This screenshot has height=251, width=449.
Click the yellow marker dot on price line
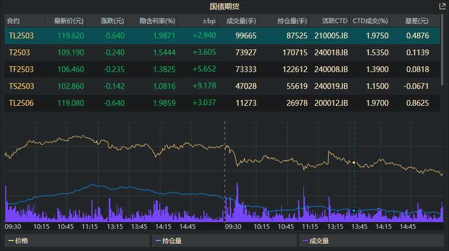354,163
